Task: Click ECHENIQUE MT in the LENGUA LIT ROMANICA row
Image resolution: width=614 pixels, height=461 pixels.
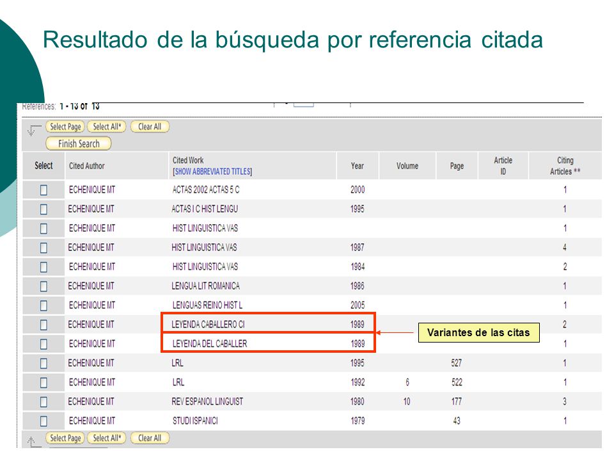Action: tap(91, 286)
